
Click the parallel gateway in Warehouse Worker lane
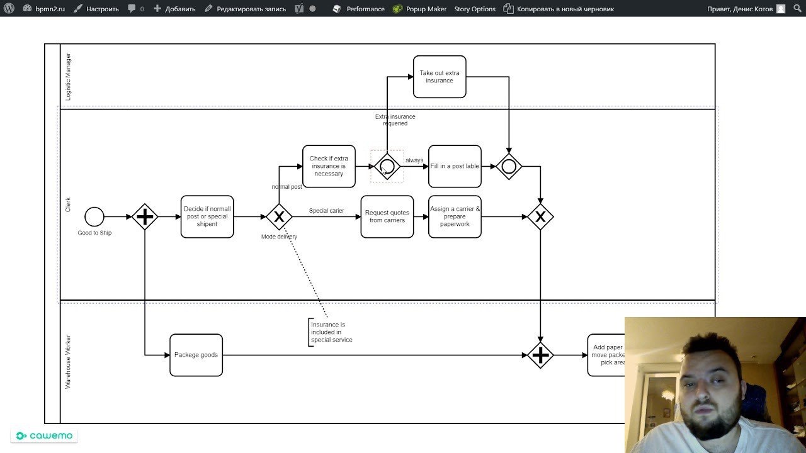(540, 355)
